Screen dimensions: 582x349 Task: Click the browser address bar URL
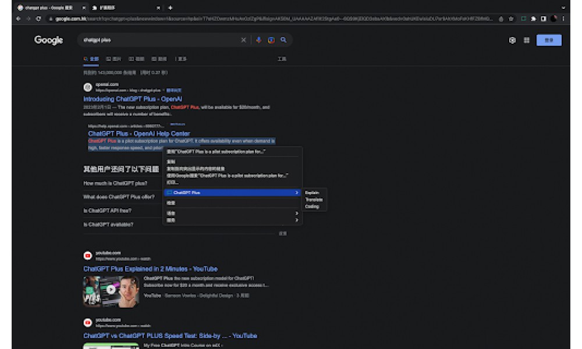(274, 19)
